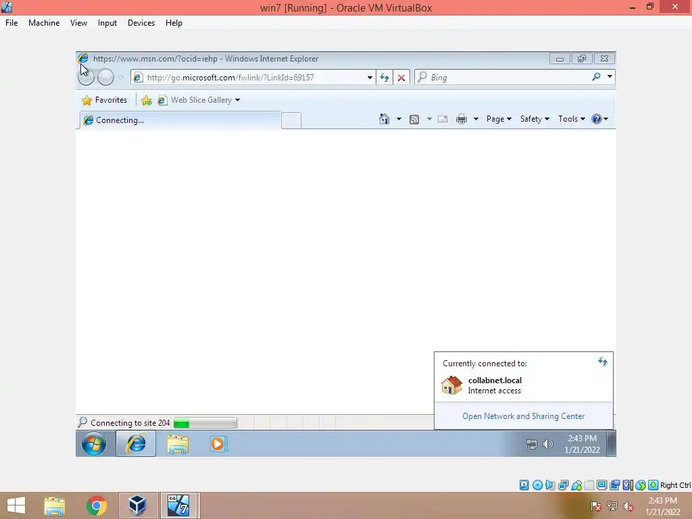Open the recent pages dropdown arrow
The image size is (692, 519).
point(120,77)
